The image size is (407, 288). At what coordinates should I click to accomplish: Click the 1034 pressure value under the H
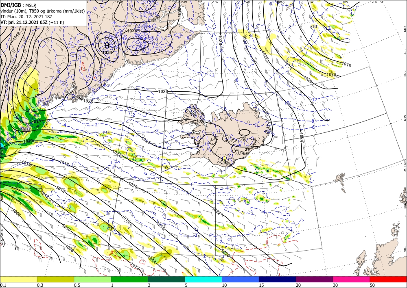pos(107,52)
